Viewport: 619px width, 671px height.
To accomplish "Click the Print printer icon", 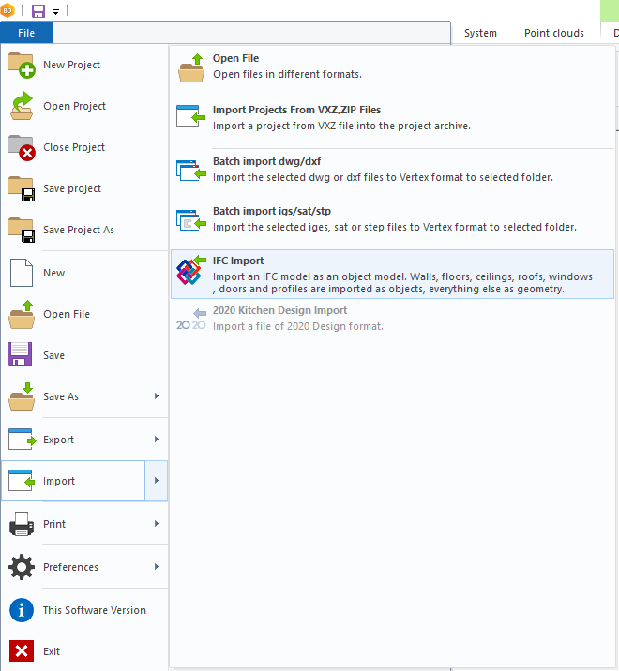I will tap(22, 524).
